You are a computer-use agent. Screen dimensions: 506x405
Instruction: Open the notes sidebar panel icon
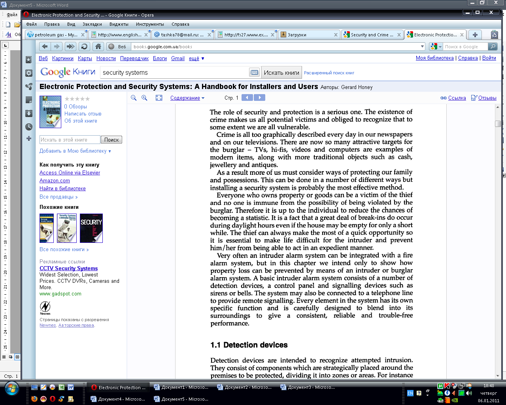tap(29, 100)
